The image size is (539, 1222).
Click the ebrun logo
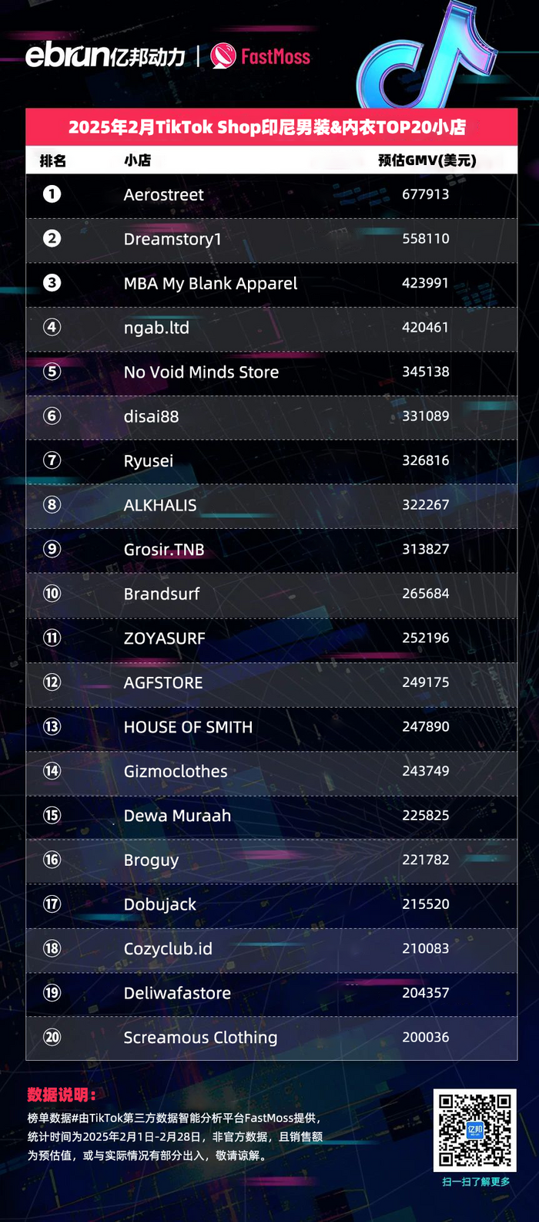click(105, 56)
